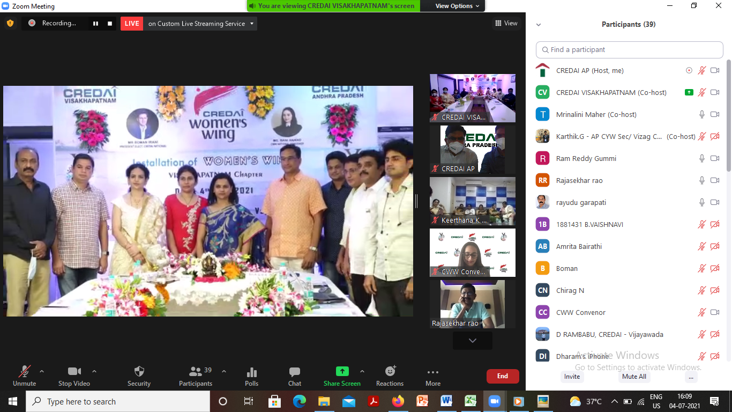Stop the recording
This screenshot has width=732, height=412.
pyautogui.click(x=110, y=24)
